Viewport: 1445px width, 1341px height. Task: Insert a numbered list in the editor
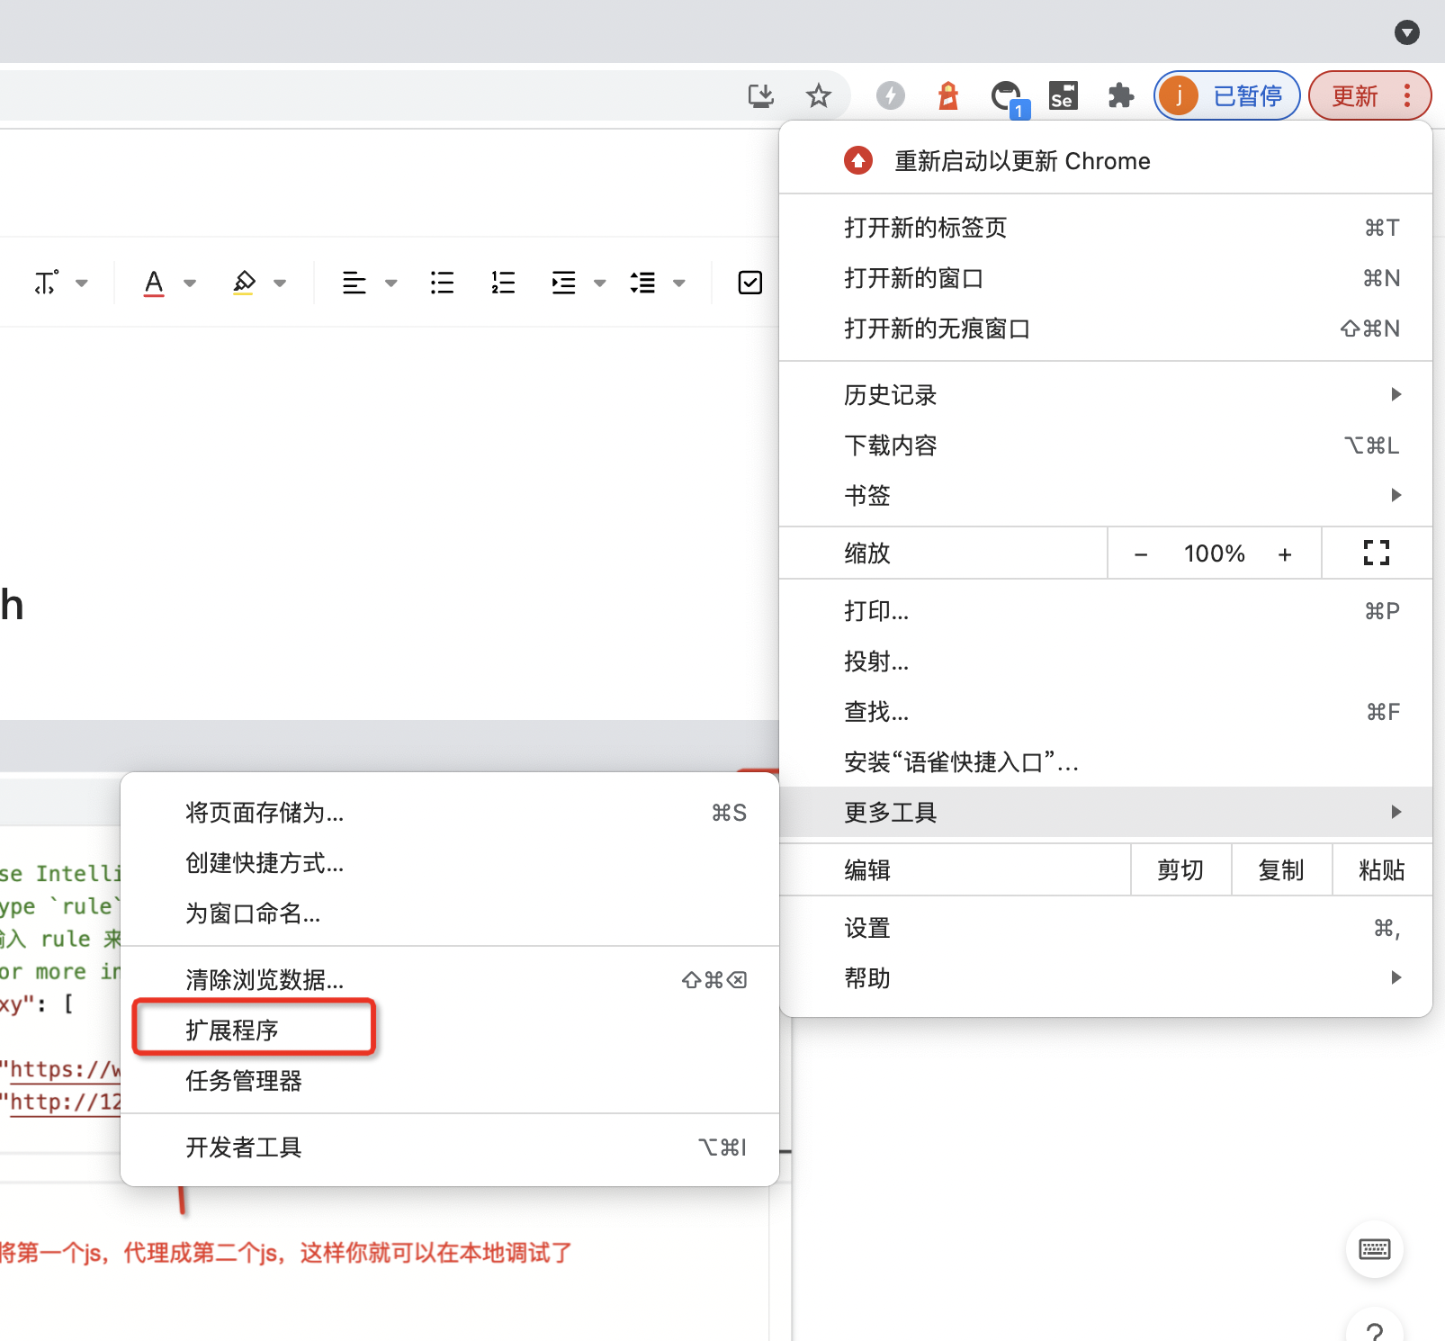[x=503, y=283]
